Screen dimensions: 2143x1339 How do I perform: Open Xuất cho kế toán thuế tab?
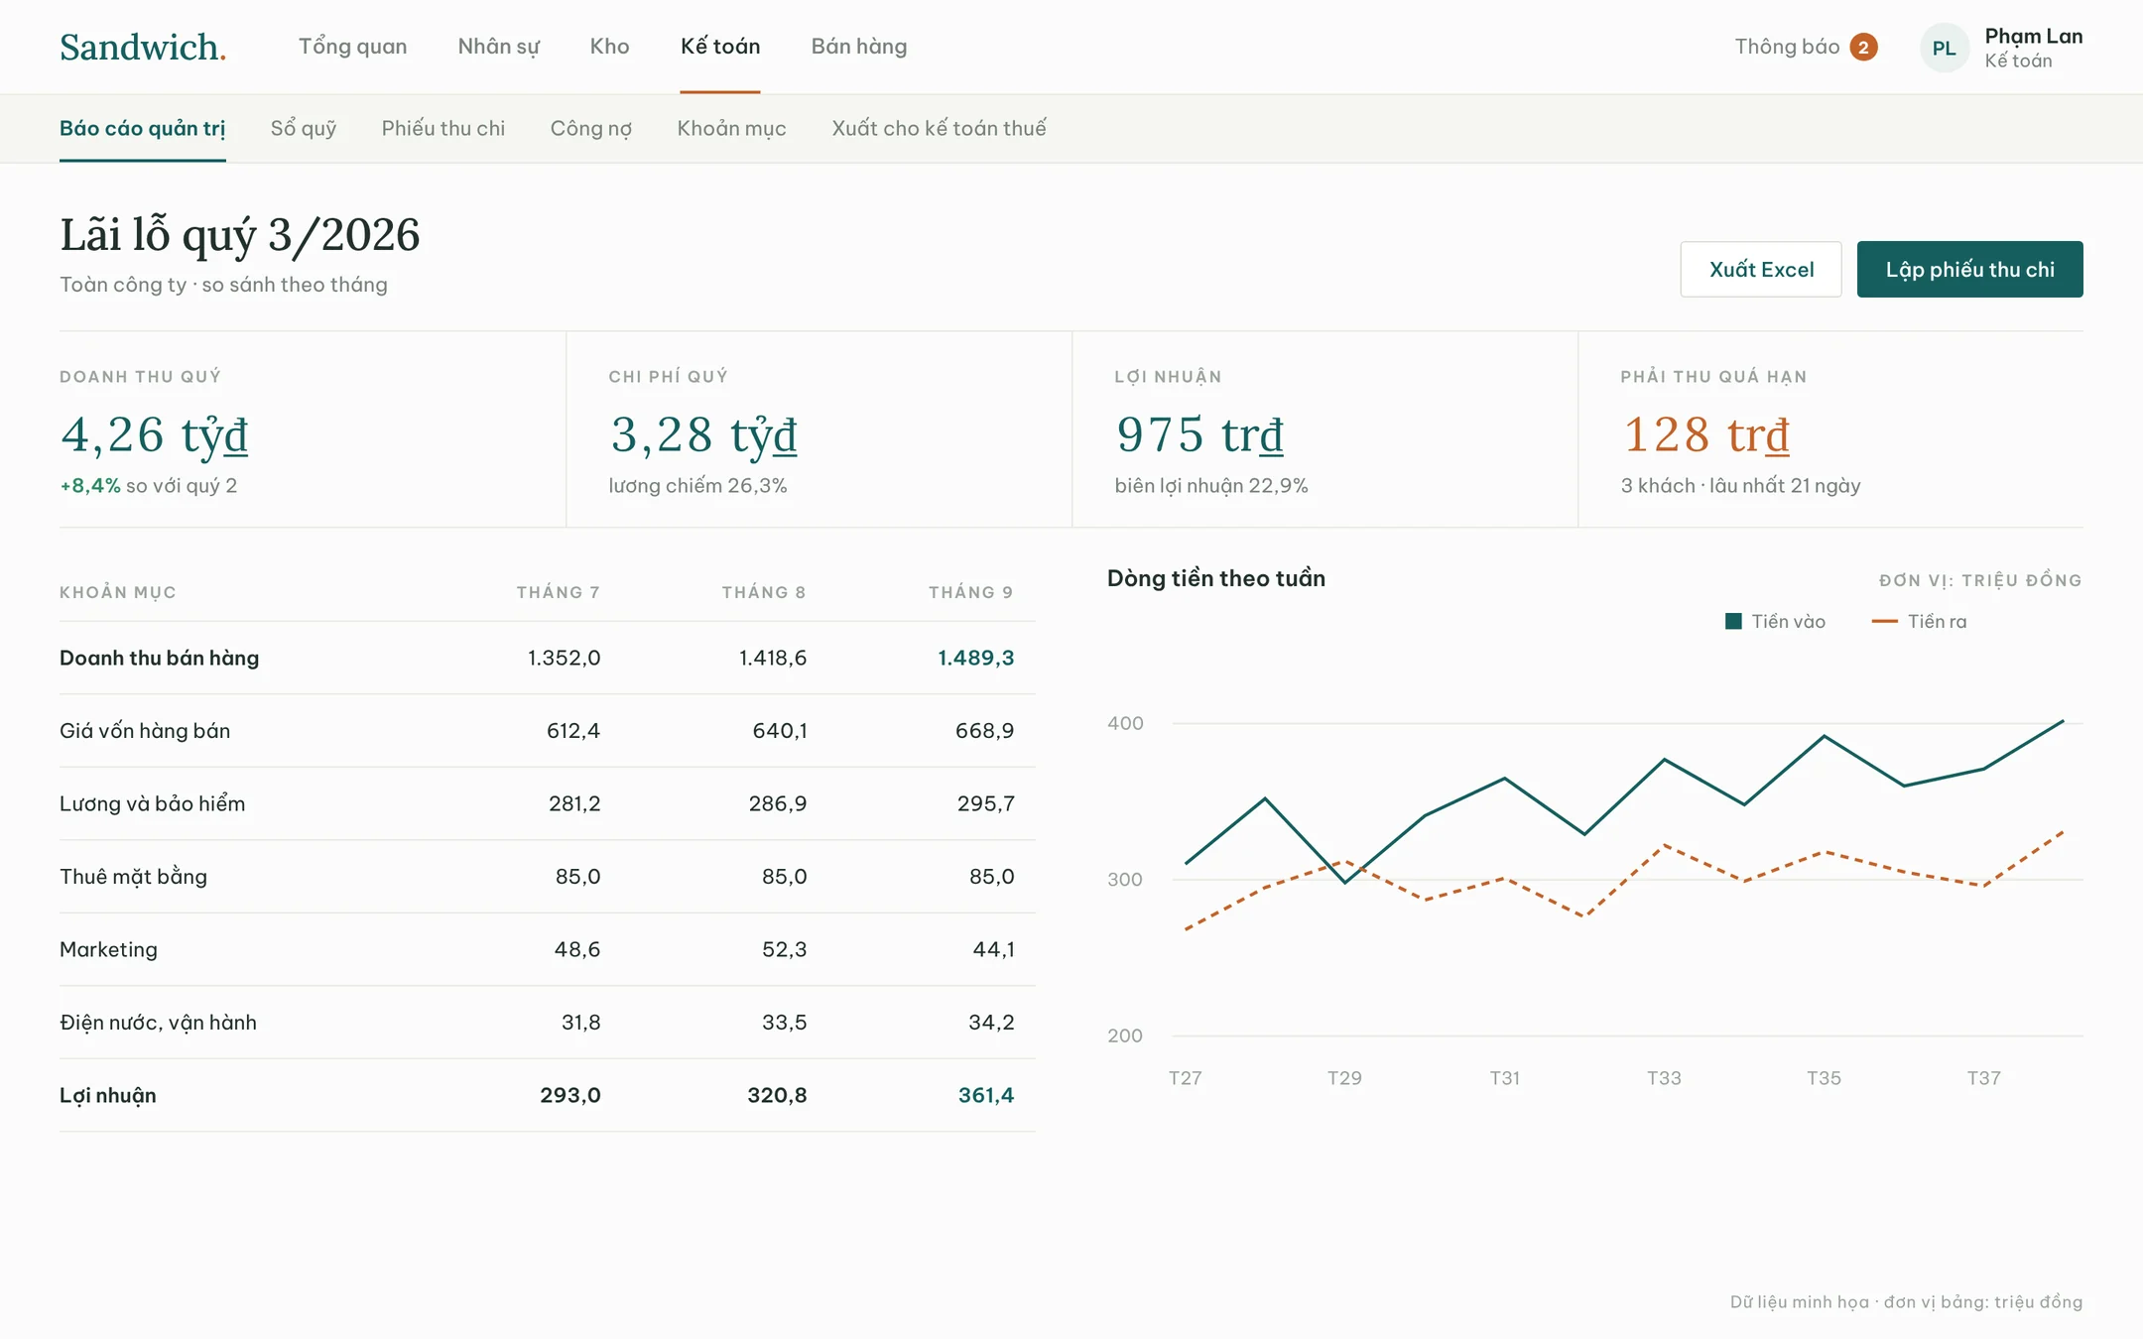click(939, 128)
